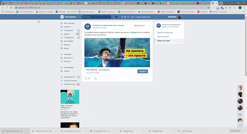Click the Закладки star icon
Screen dimensions: 247x134
[62, 54]
